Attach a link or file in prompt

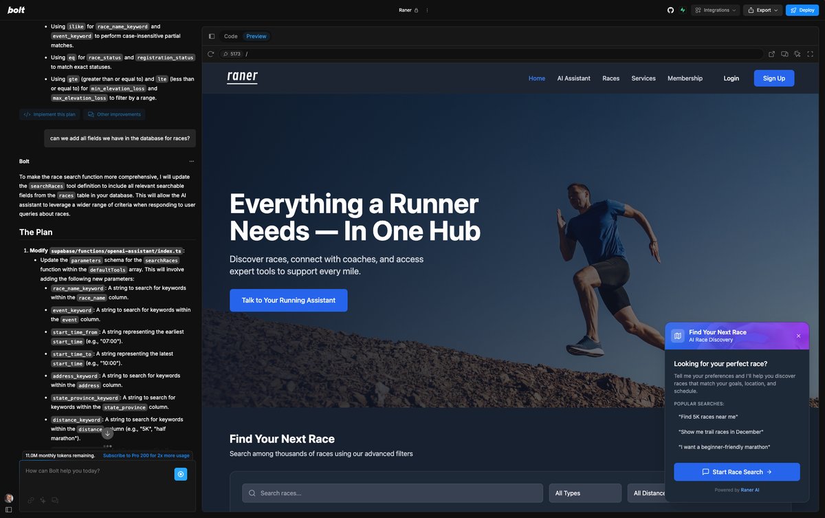coord(31,500)
